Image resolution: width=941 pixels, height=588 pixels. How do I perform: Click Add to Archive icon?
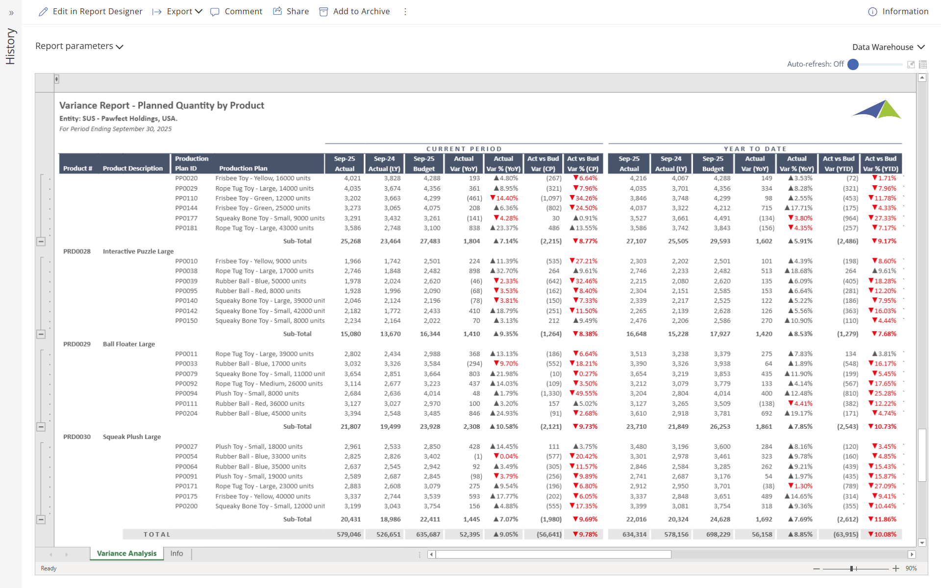[323, 12]
